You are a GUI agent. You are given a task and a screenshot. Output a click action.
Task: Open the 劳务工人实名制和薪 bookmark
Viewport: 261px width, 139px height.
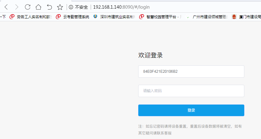click(31, 17)
